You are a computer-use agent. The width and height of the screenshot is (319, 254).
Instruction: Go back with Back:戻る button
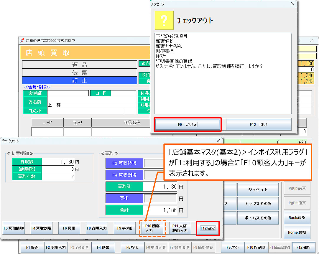click(297, 218)
